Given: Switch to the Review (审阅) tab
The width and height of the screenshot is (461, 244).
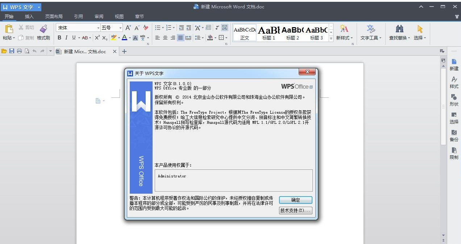Looking at the screenshot, I should pos(99,16).
